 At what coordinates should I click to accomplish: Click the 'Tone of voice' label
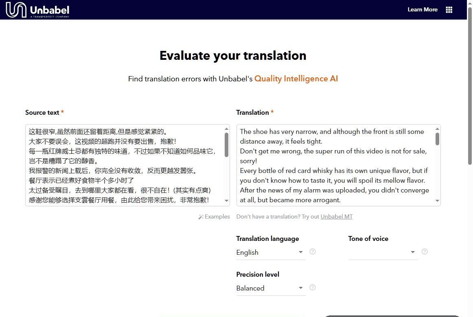(x=368, y=238)
